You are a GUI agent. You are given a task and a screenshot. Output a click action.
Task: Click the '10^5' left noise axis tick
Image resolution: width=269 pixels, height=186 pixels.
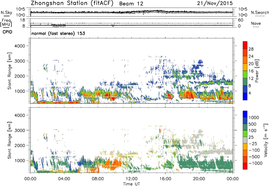21,9
